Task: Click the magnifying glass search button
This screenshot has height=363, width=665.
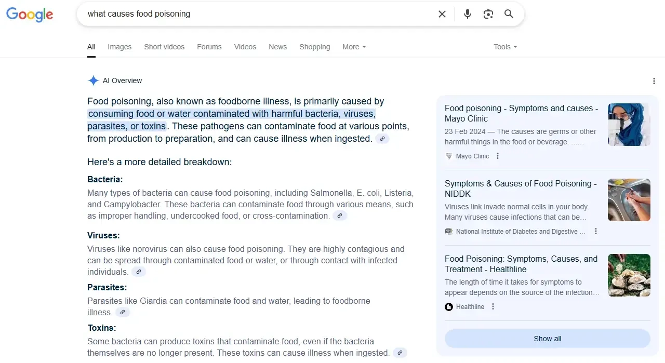Action: pyautogui.click(x=509, y=14)
